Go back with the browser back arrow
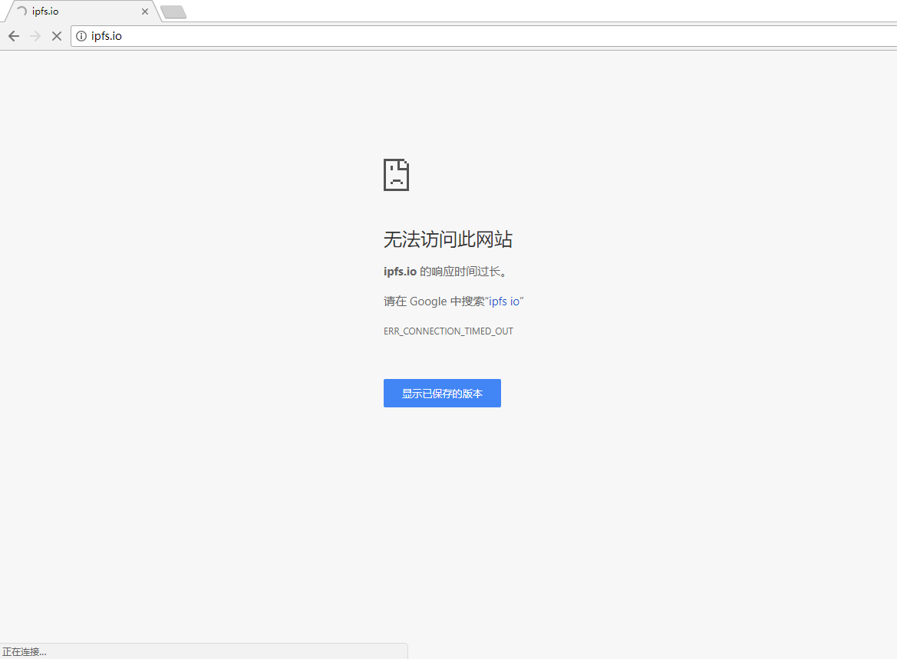 click(x=14, y=36)
